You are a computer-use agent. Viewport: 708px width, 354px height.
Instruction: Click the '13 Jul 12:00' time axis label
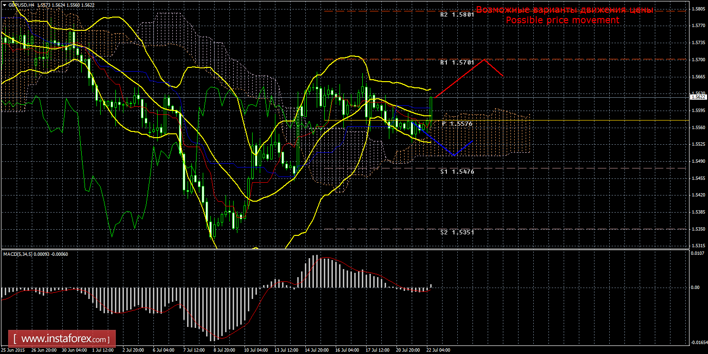point(286,350)
